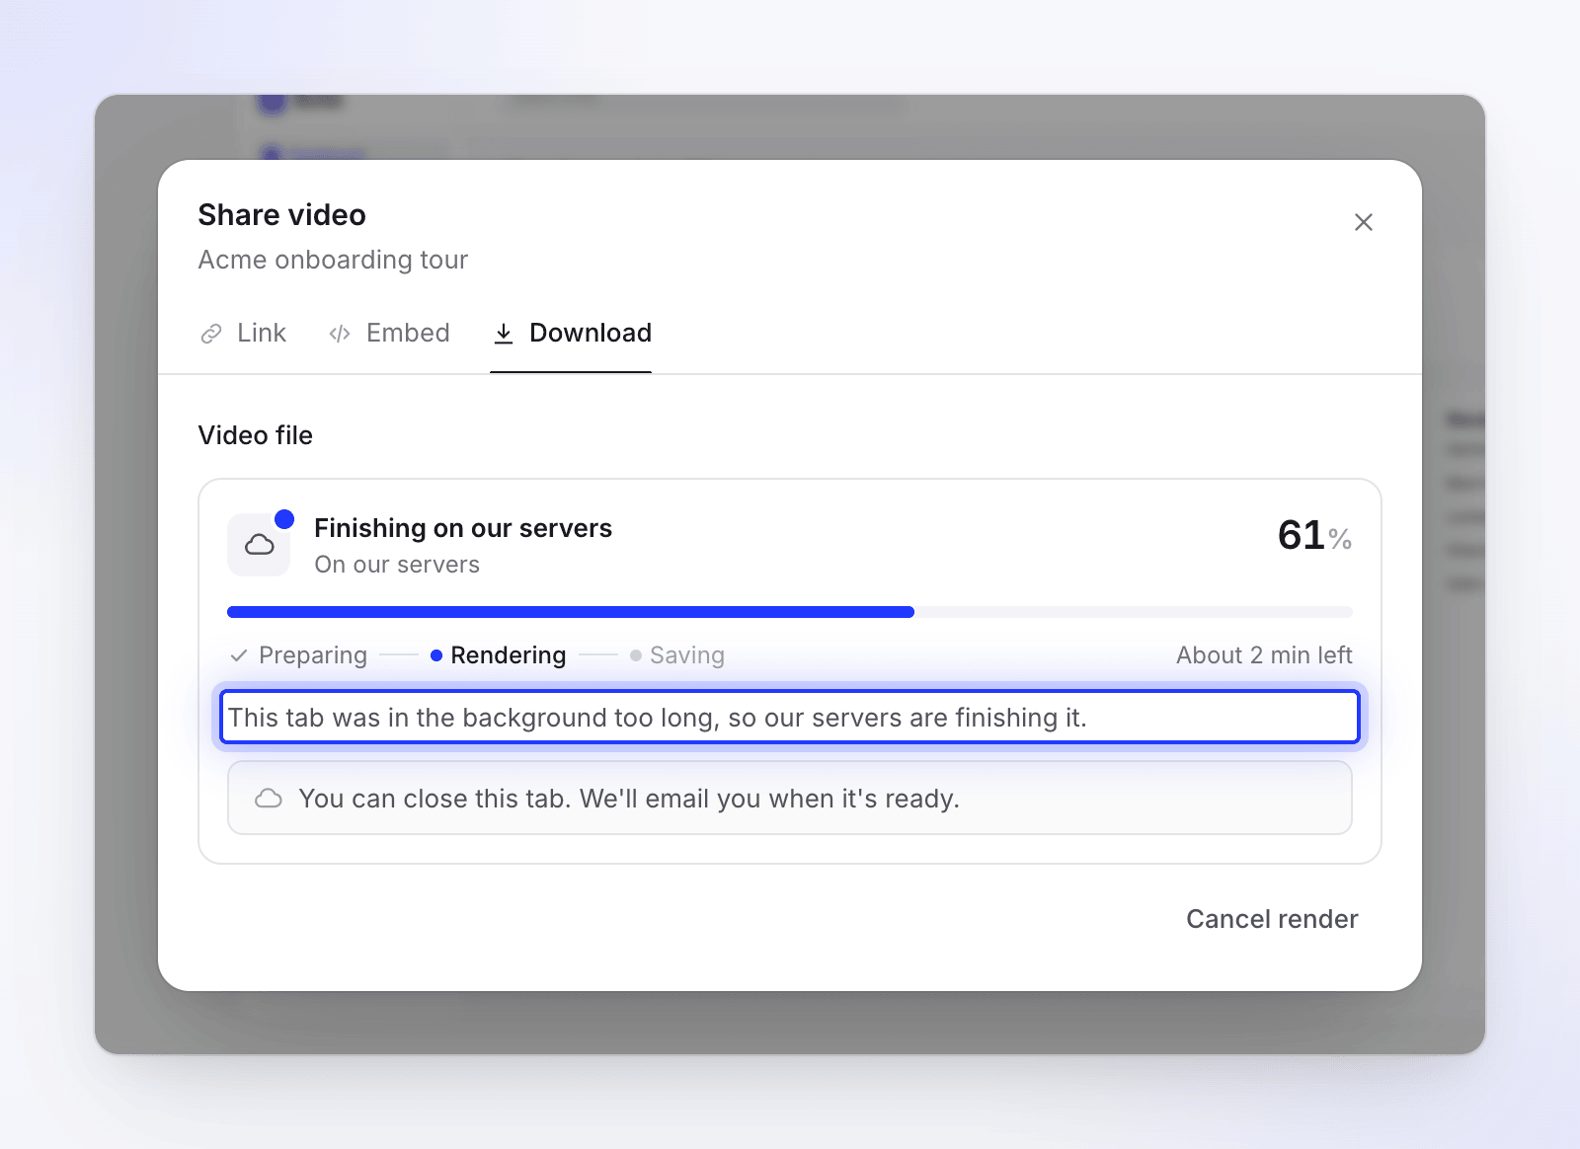Click the 'About 2 min left' text
Screen dimensions: 1580x1149
click(x=1264, y=655)
